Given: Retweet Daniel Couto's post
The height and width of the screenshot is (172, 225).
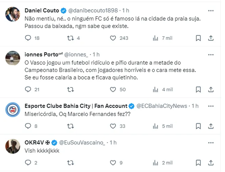Looking at the screenshot, I should click(70, 38).
